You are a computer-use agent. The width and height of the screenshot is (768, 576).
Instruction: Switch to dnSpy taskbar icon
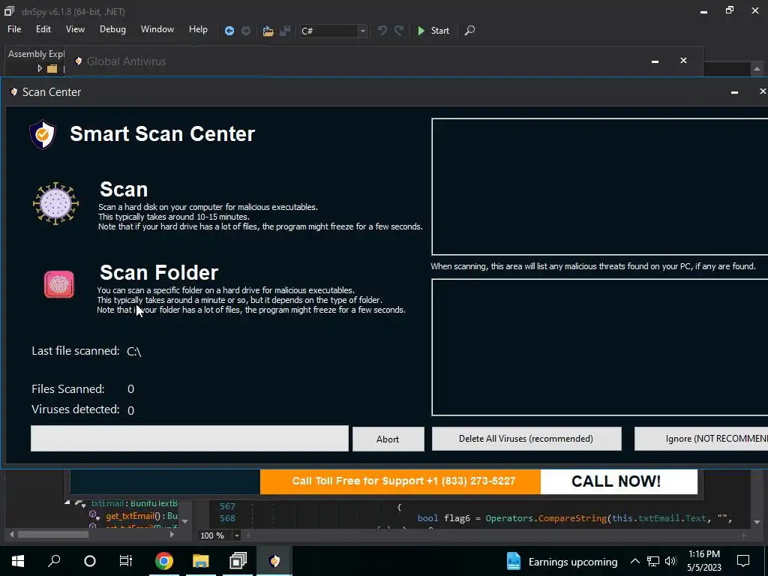coord(238,561)
